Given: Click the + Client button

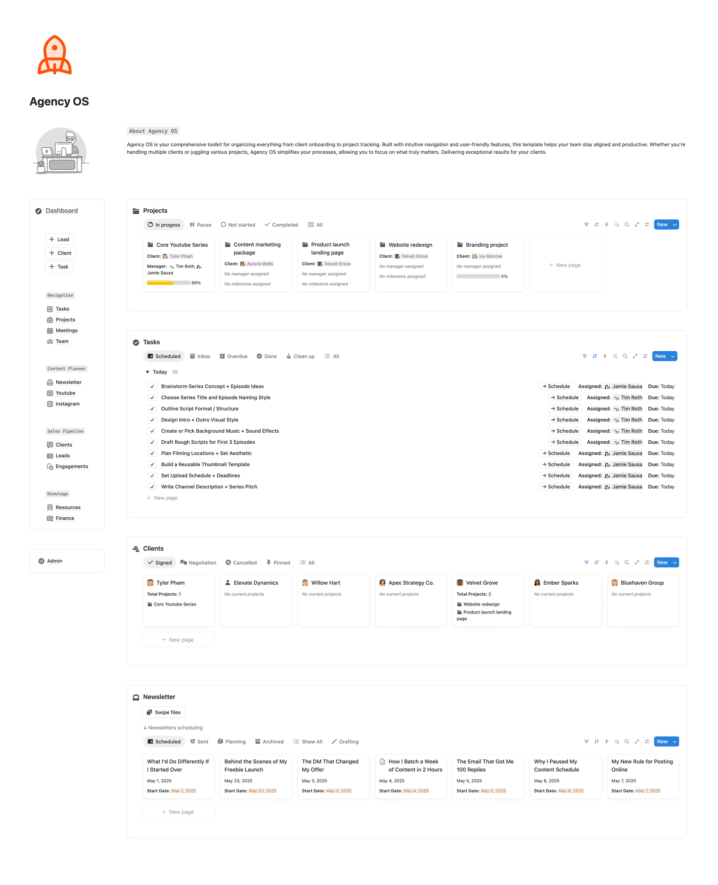Looking at the screenshot, I should click(60, 253).
